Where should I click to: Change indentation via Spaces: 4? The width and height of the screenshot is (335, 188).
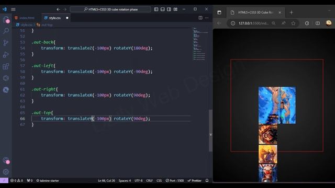[x=125, y=181]
